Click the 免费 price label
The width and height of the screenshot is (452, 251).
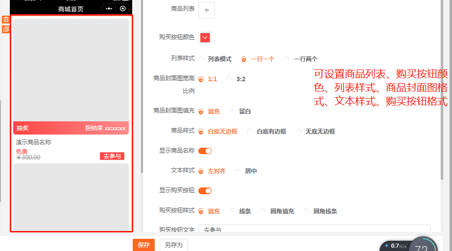click(x=22, y=152)
